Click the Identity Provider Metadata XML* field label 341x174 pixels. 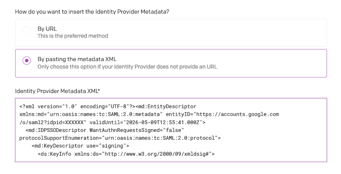pos(57,91)
